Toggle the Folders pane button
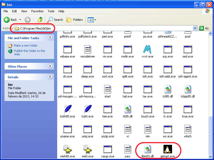Image resolution: width=214 pixels, height=160 pixels. (x=75, y=20)
